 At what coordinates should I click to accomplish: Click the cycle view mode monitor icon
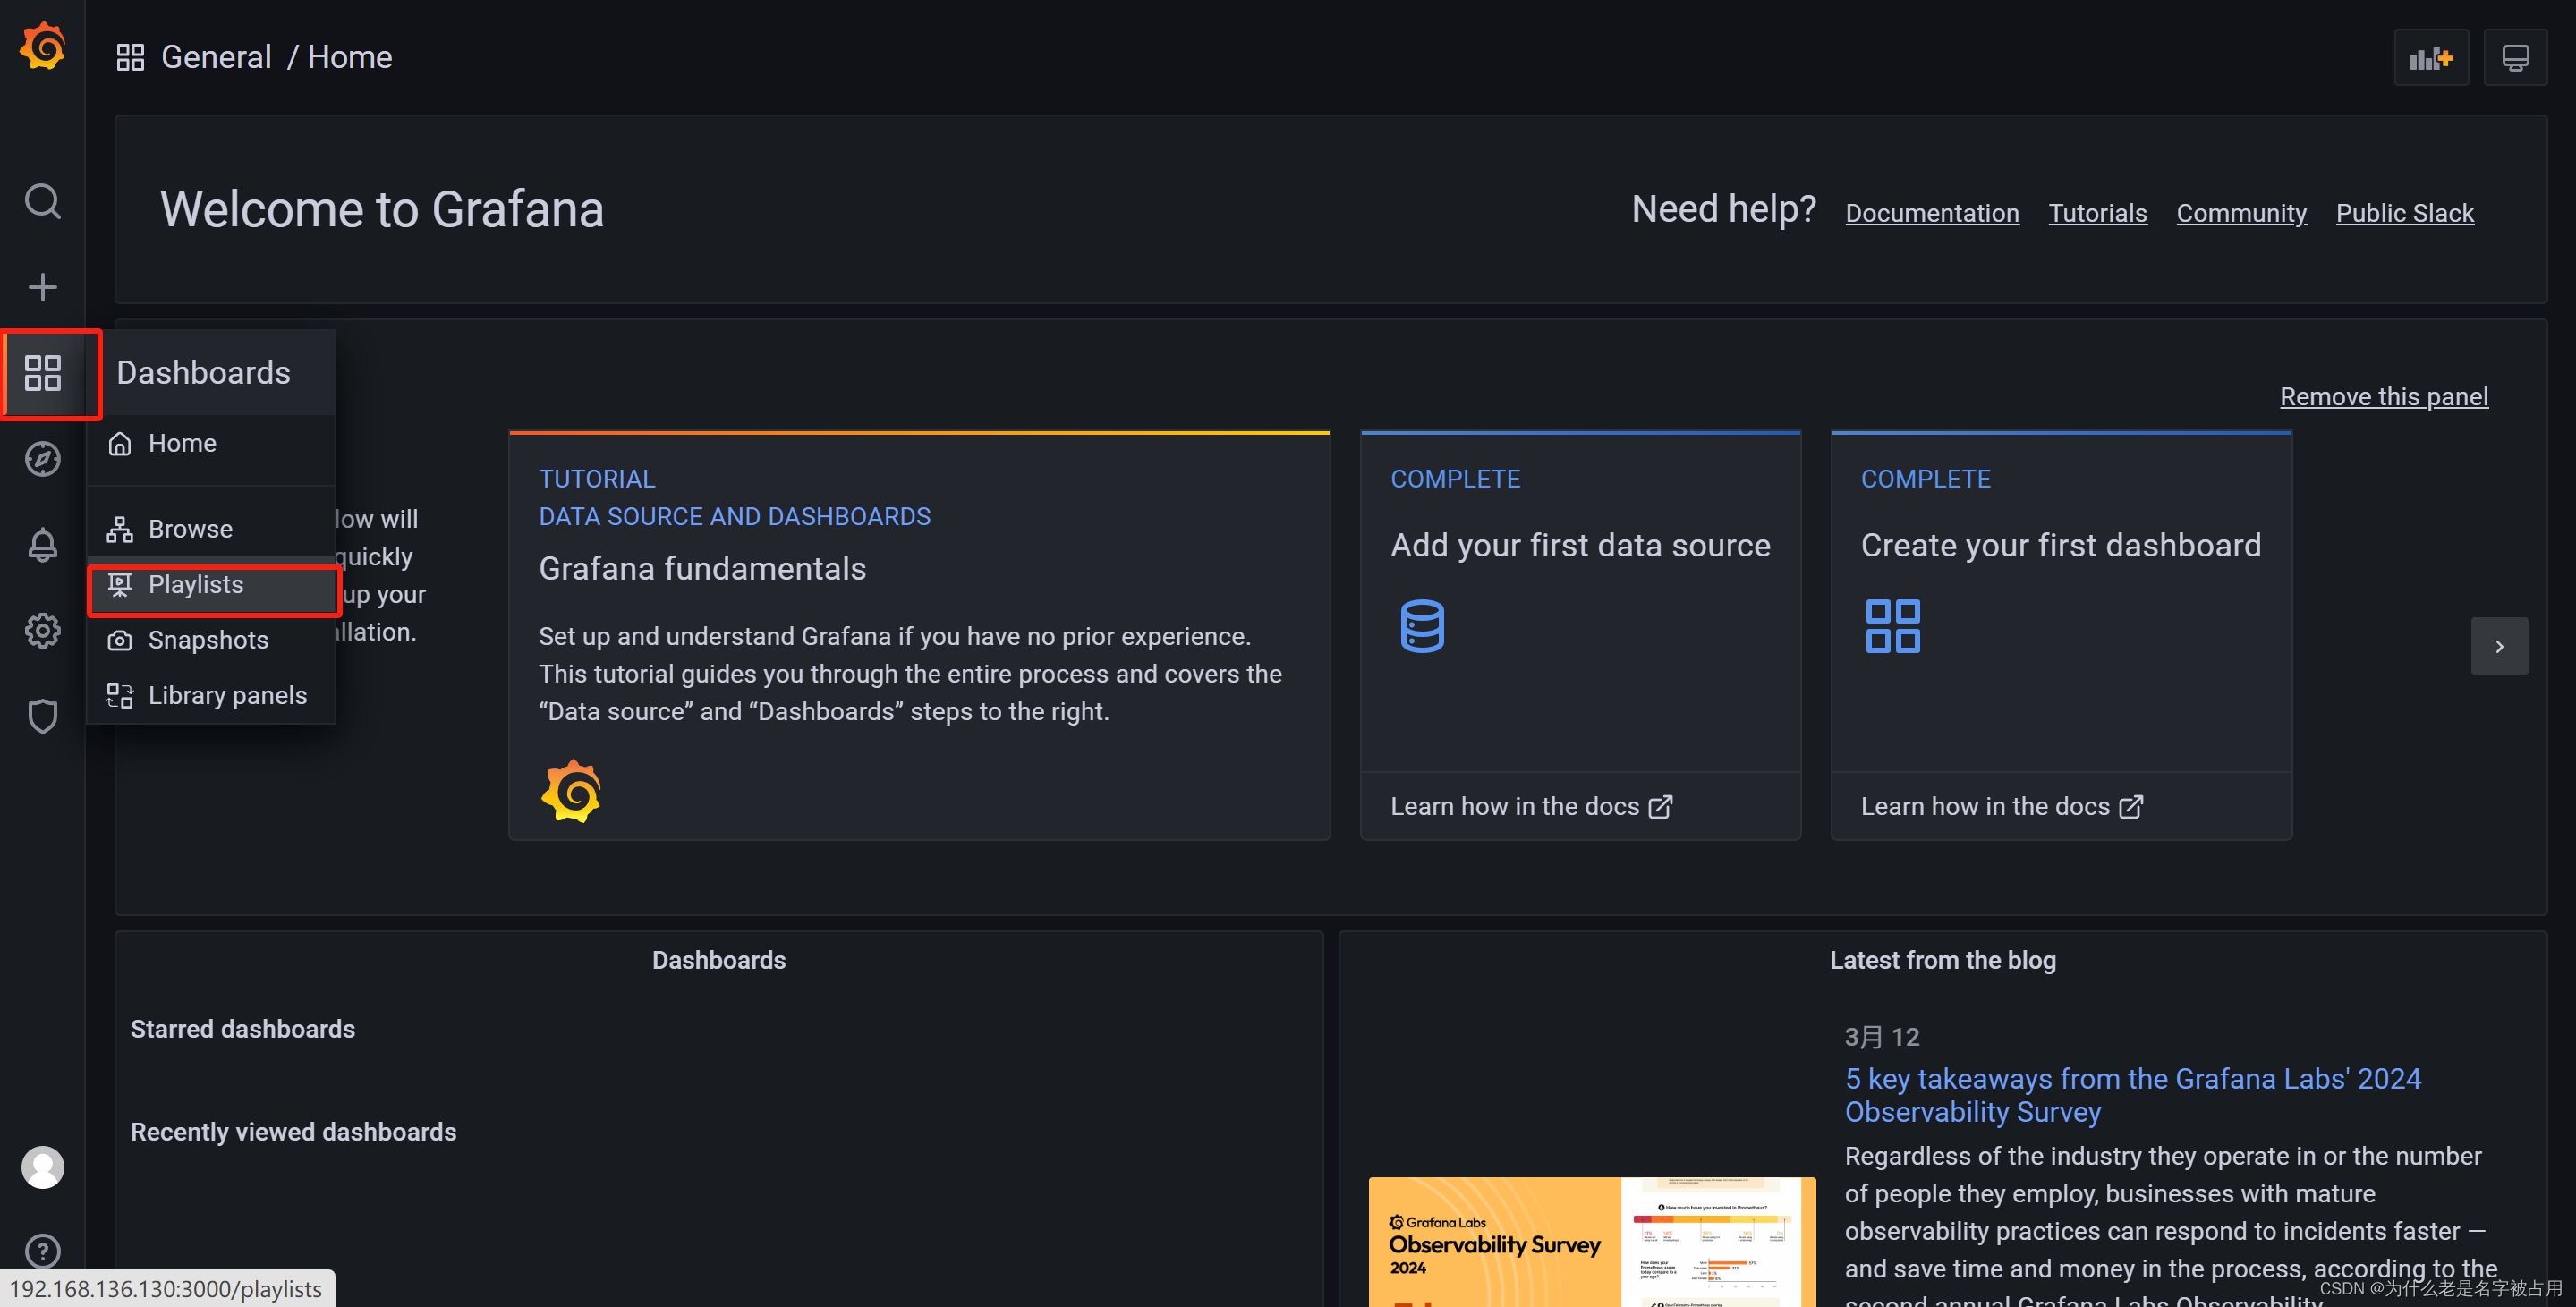(2514, 58)
